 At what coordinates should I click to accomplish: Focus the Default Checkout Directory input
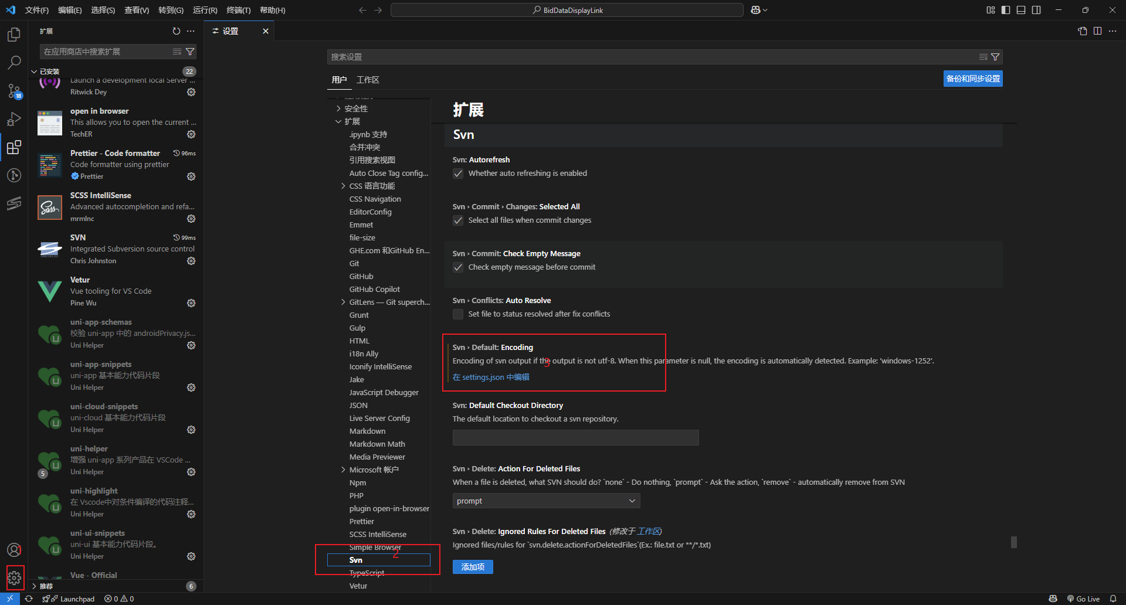pos(575,437)
